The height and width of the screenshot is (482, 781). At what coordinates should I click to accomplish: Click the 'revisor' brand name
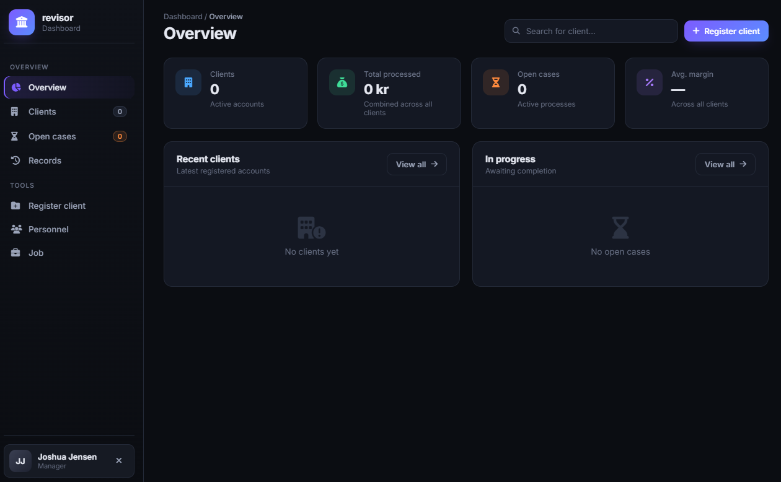(58, 18)
